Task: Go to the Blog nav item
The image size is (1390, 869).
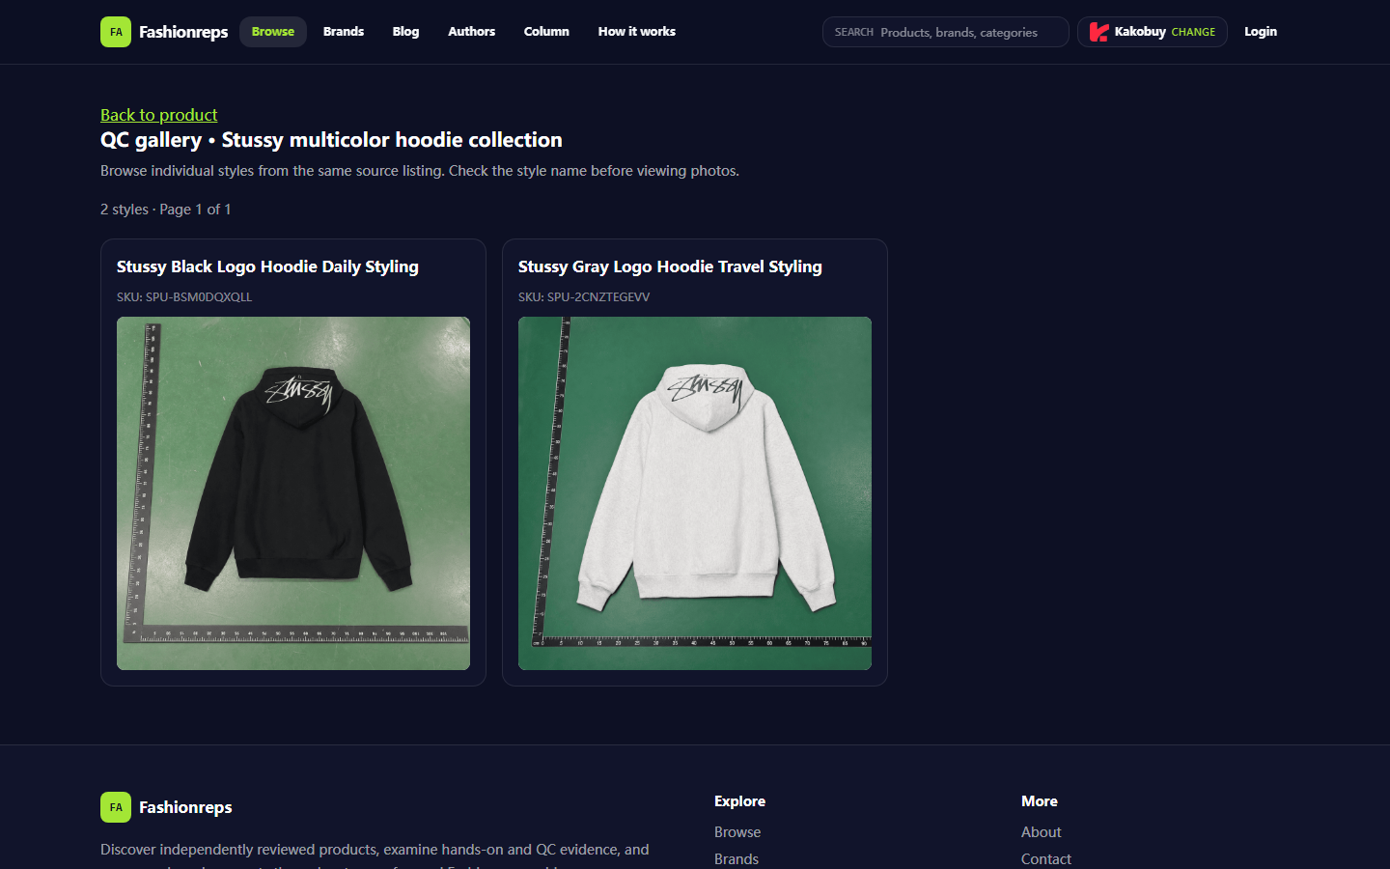Action: tap(405, 32)
